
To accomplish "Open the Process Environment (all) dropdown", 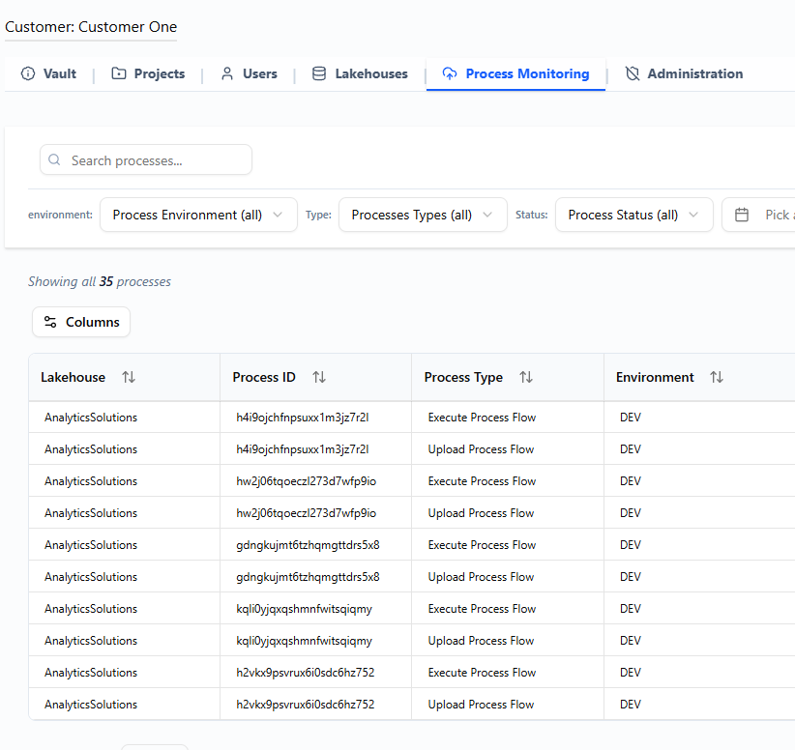I will pos(197,214).
